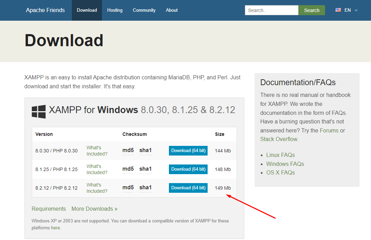
Task: Visit the Stack Overflow link
Action: 278,139
